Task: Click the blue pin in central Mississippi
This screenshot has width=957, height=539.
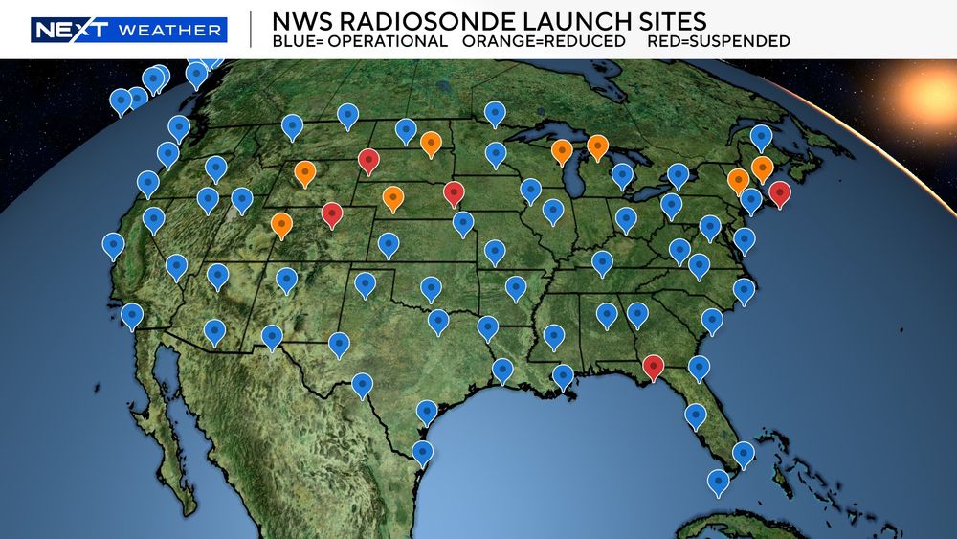Action: coord(554,338)
